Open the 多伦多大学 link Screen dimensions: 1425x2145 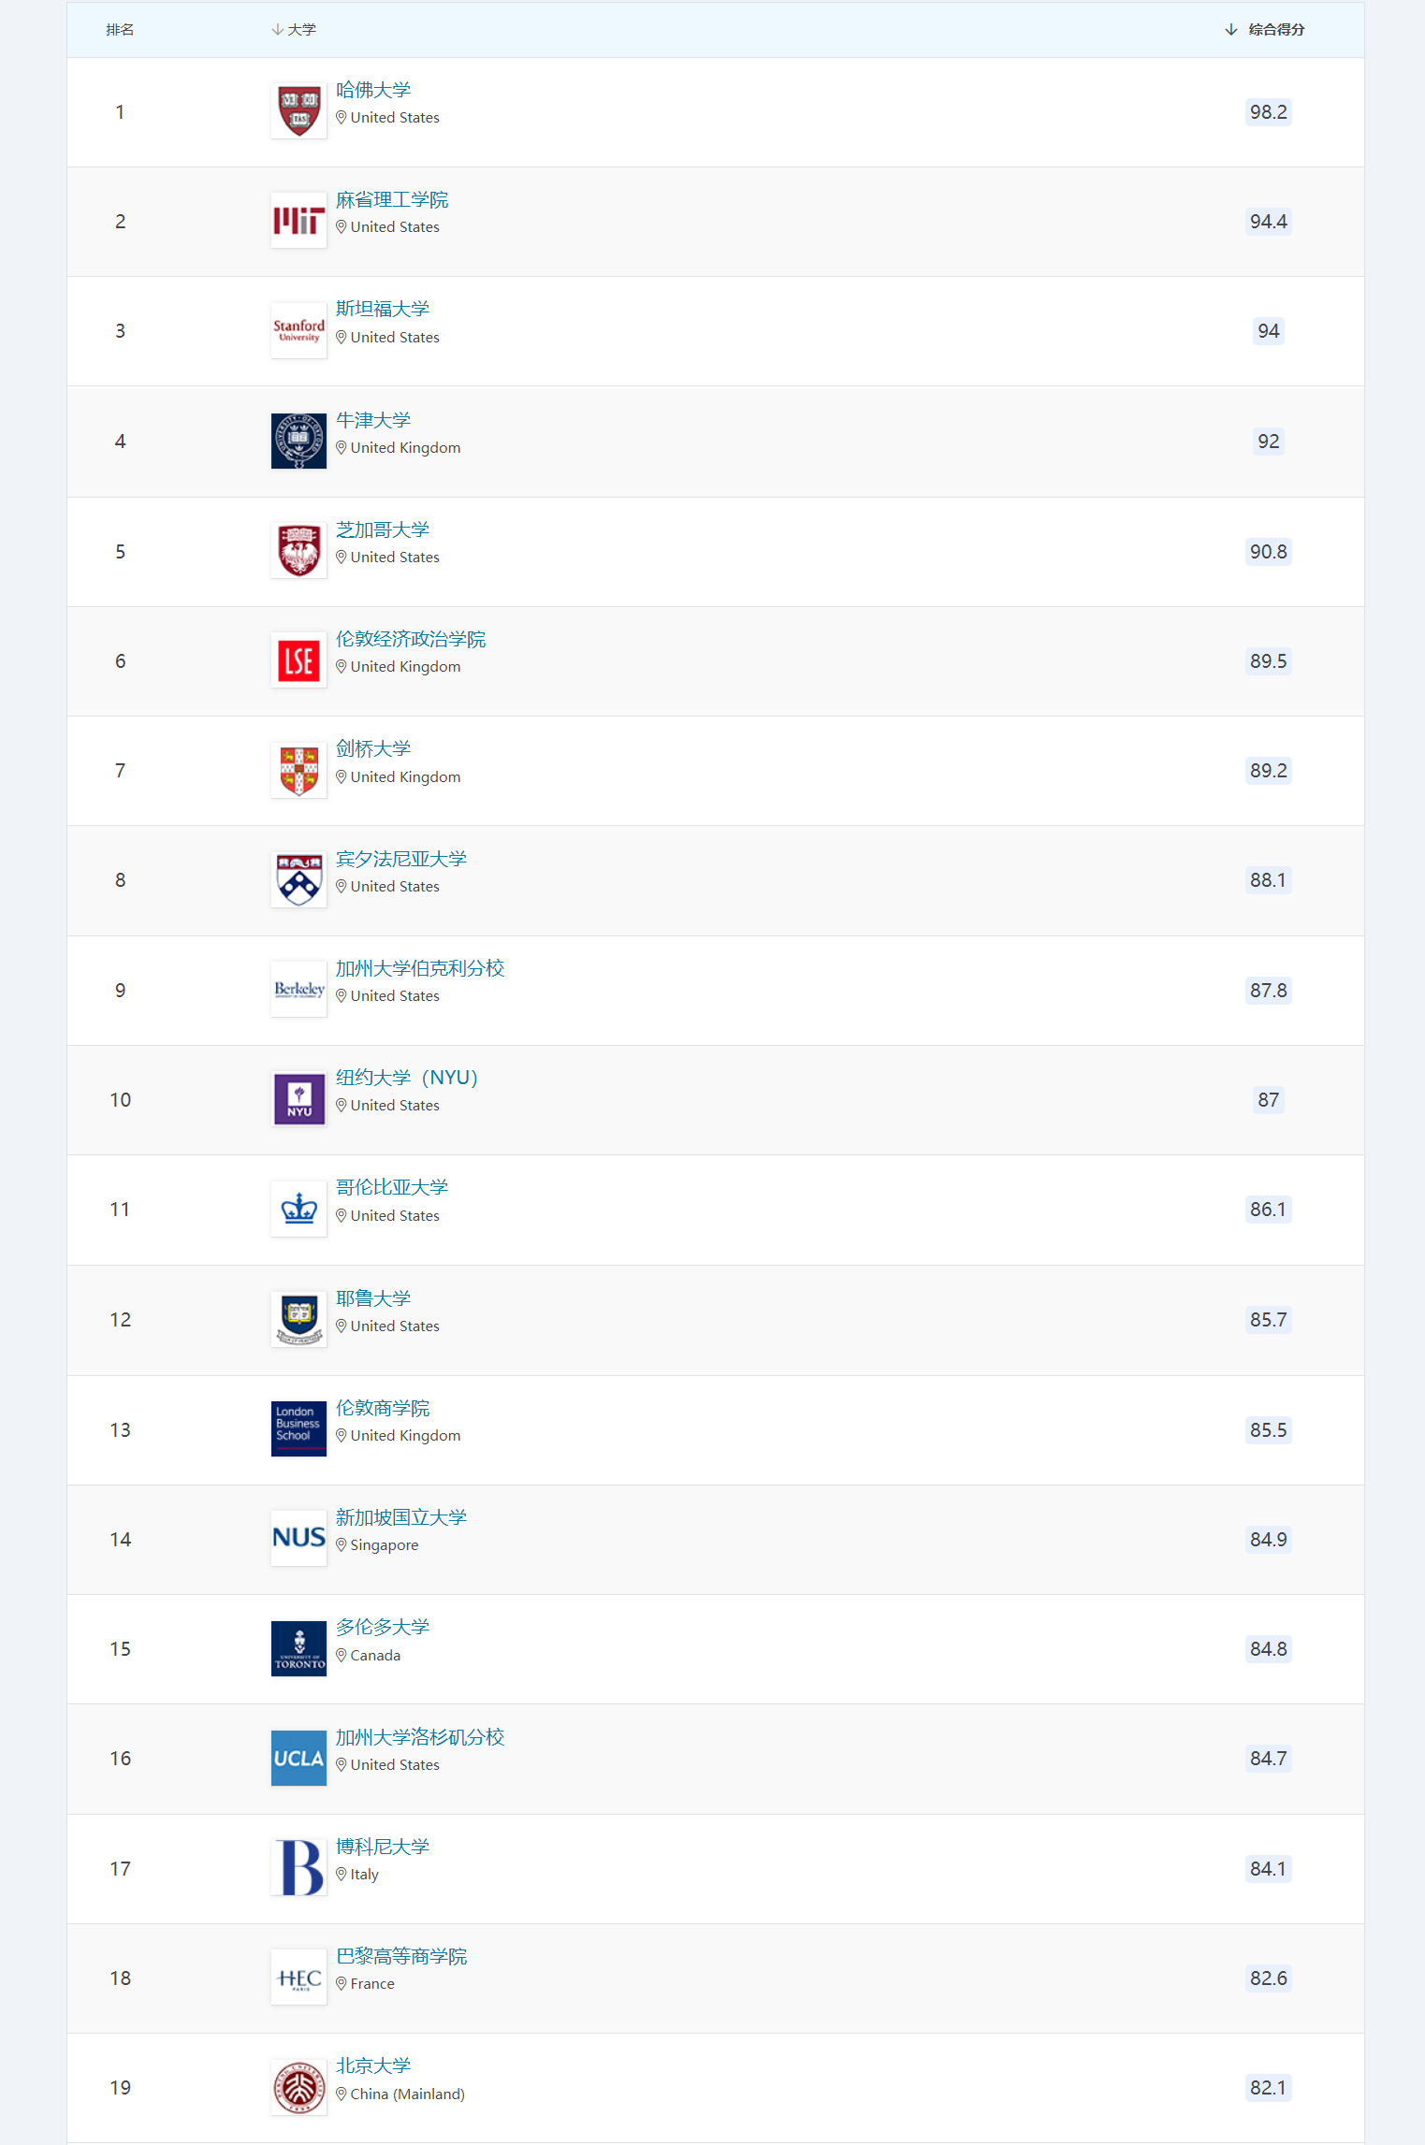[383, 1627]
